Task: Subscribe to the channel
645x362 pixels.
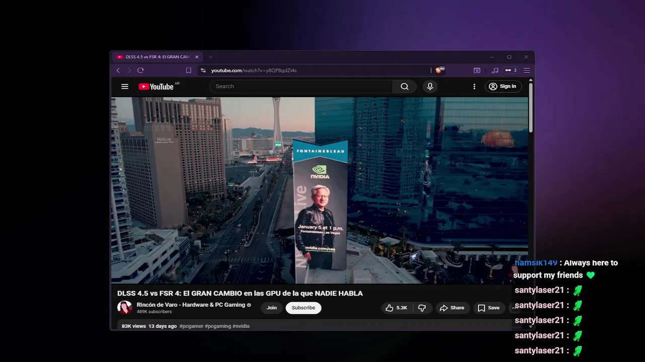Action: (x=303, y=308)
